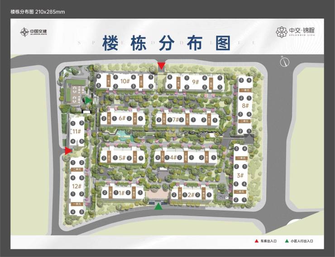Click the 一单元 tag on building 3#
Viewport: 335px width, 257px height.
pos(241,158)
